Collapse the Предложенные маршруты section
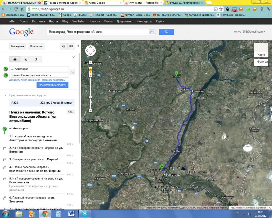This screenshot has height=218, width=272. [x=5, y=95]
